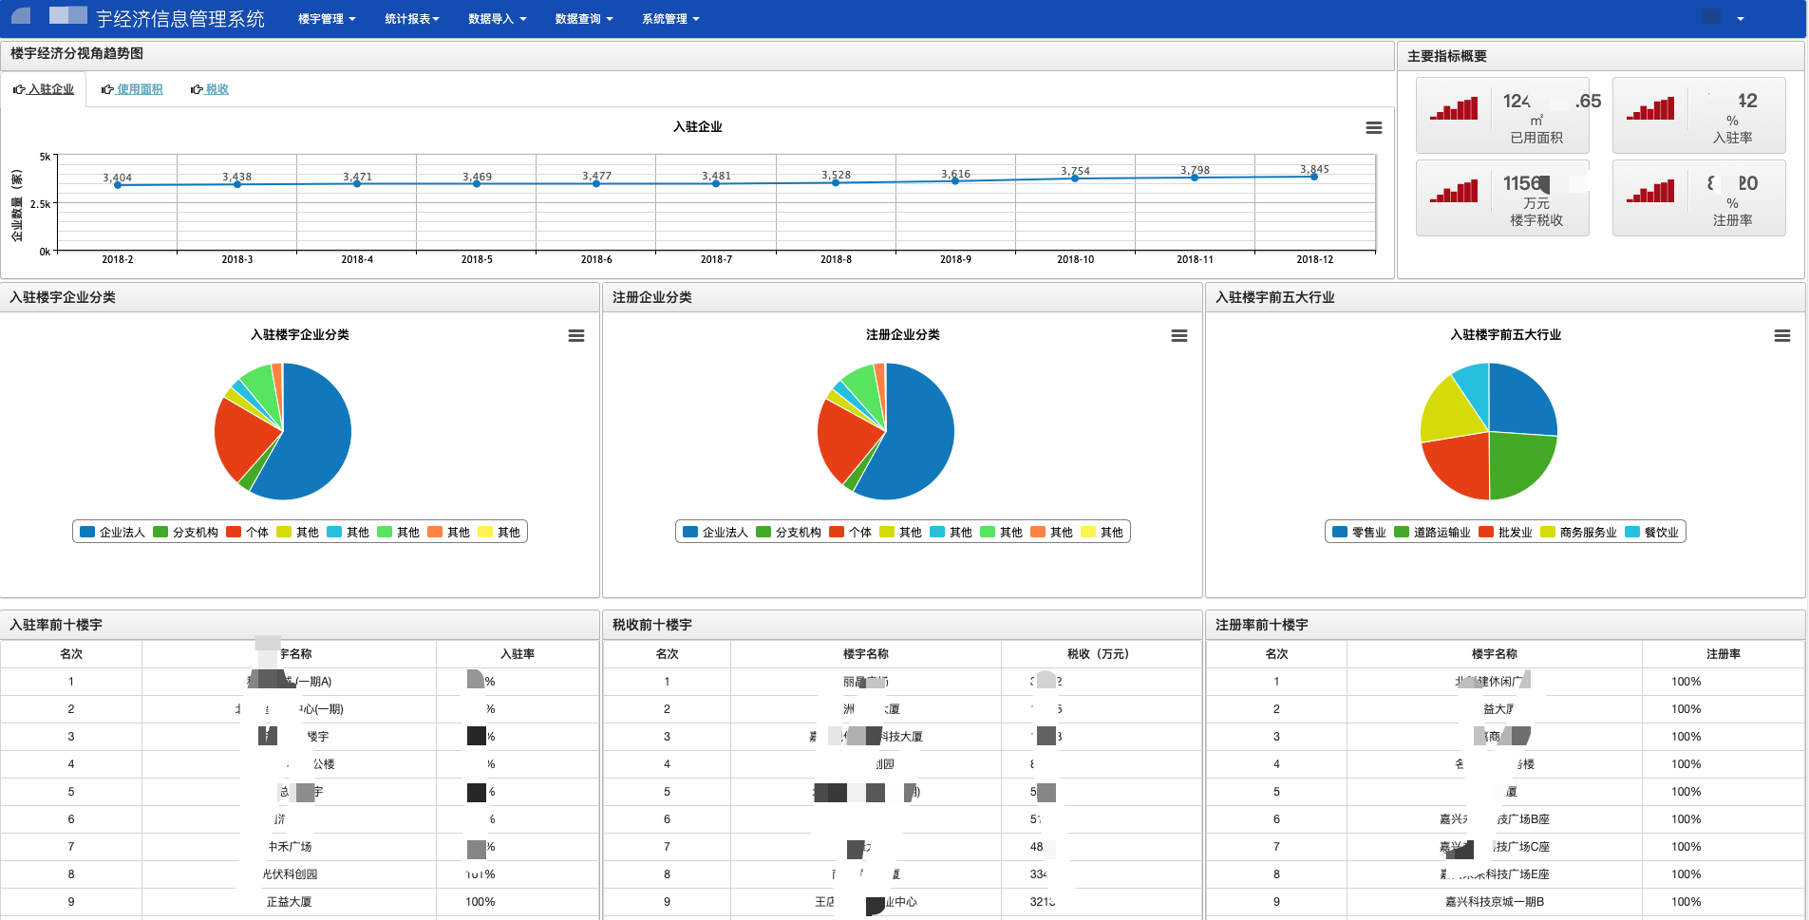Open the user account dropdown caret
Screen dimensions: 1809x920
[x=1740, y=19]
